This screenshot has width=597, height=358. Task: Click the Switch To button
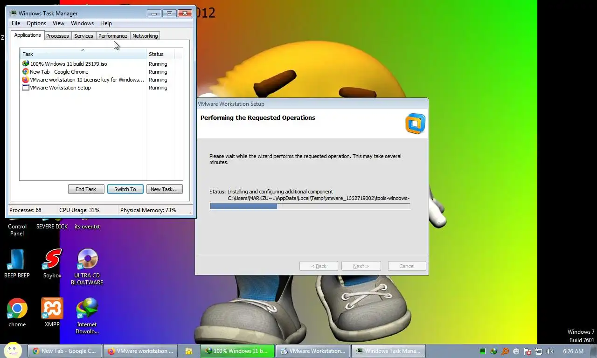coord(125,189)
